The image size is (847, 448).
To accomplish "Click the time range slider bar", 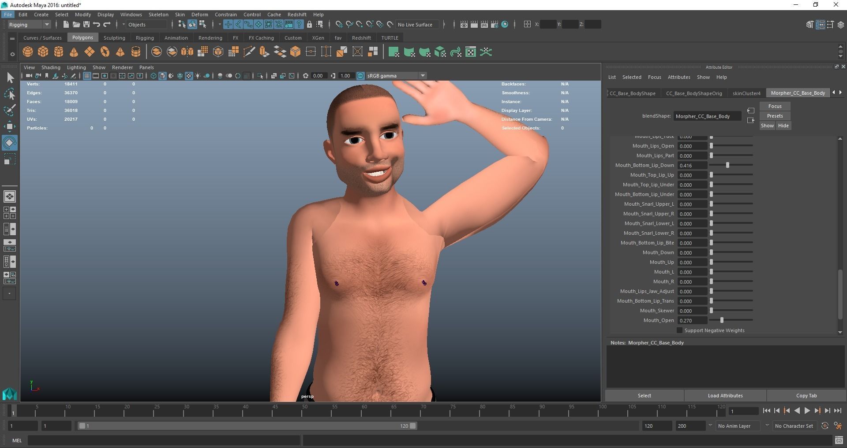I will point(247,426).
